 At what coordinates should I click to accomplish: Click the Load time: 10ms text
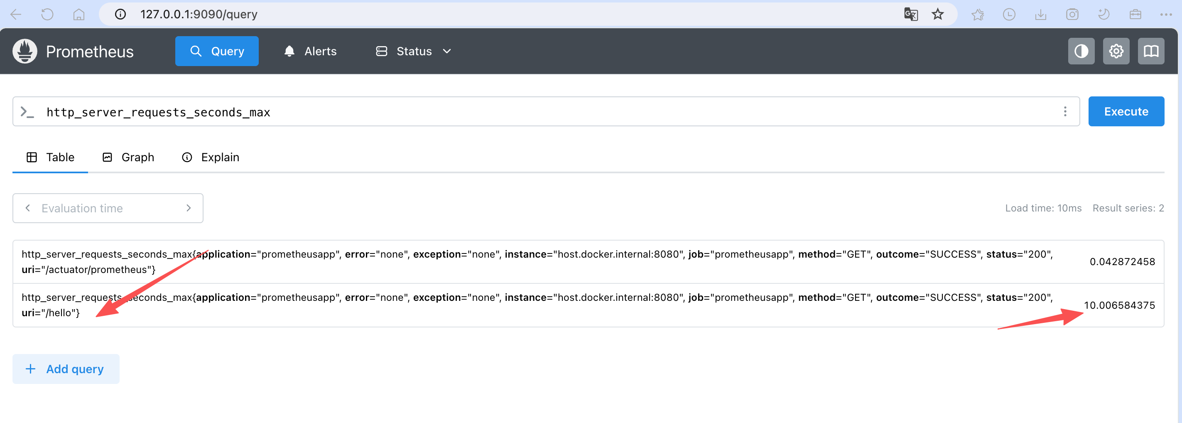point(1043,208)
